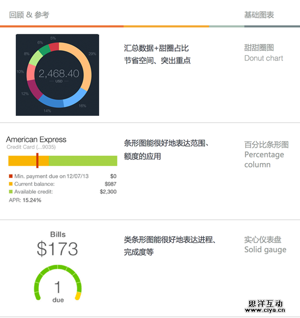This screenshot has width=300, height=318.
Task: Click the 2,468.40 total in donut center
Action: [59, 74]
